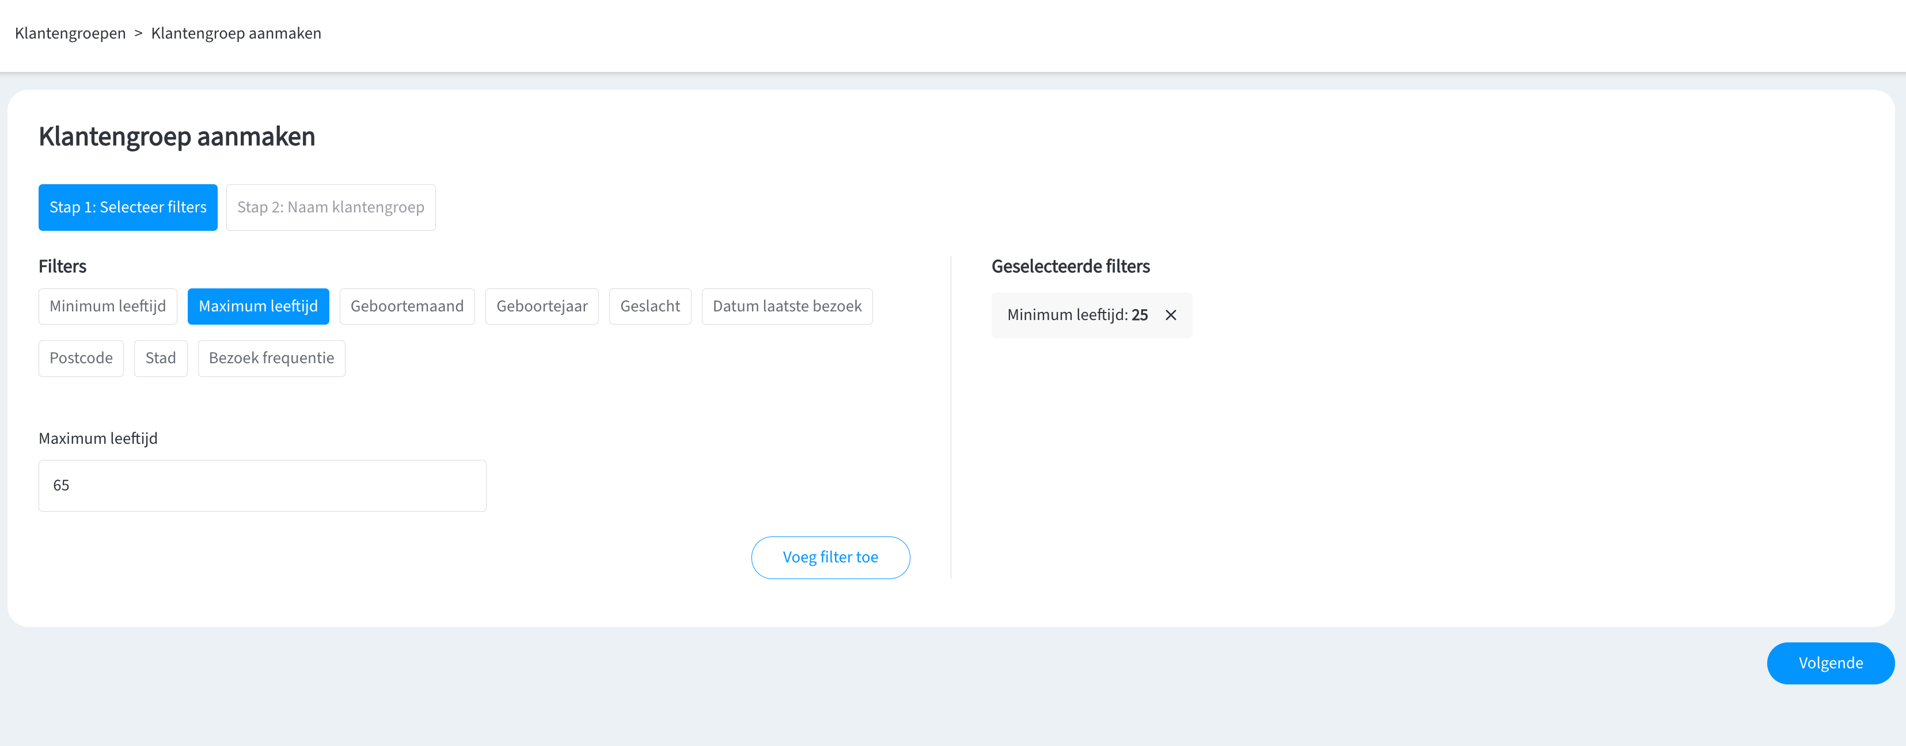Click the Klantengroep aanmaken page title
The height and width of the screenshot is (746, 1906).
point(177,137)
